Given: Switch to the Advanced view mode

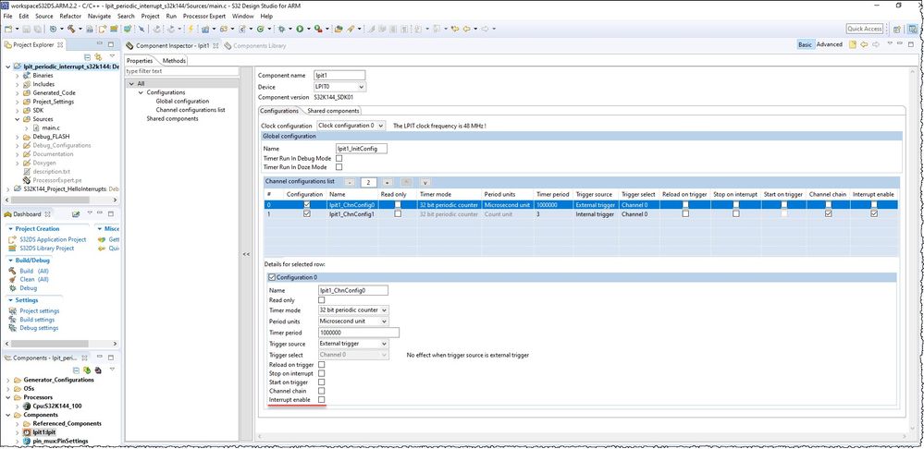Looking at the screenshot, I should tap(829, 44).
